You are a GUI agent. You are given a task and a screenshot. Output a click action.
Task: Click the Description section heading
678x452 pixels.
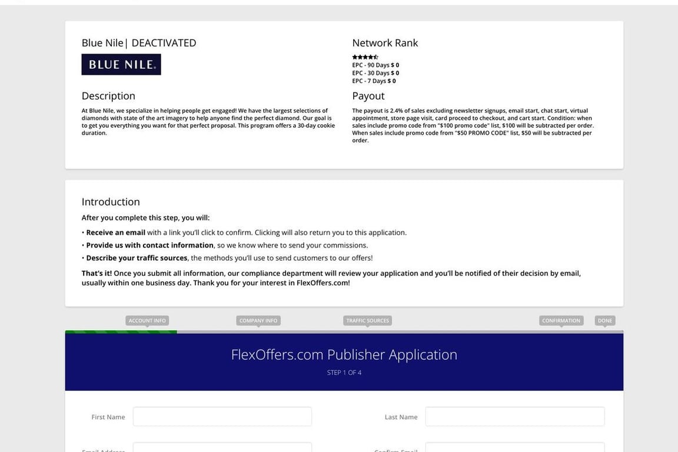click(108, 96)
